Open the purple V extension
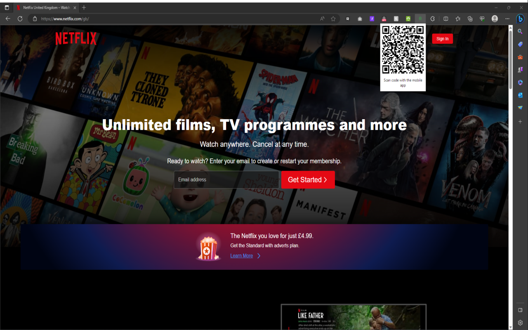Image resolution: width=528 pixels, height=330 pixels. pos(372,19)
